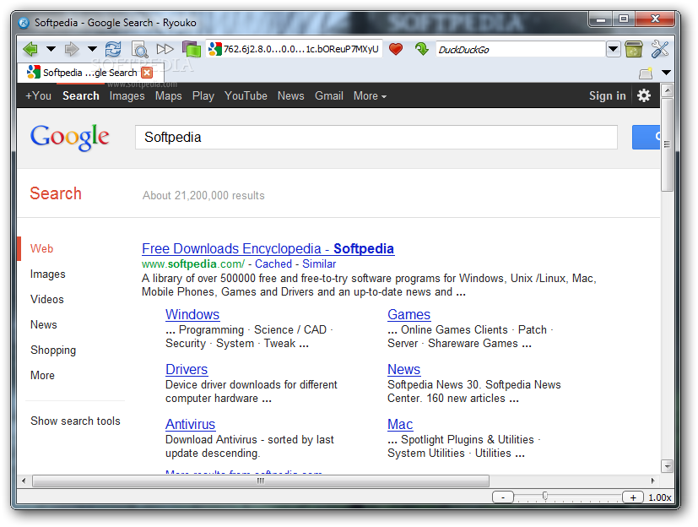
Task: Open a new tab with the tab icon
Action: (x=646, y=73)
